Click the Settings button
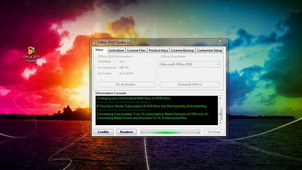Image resolution: width=302 pixels, height=170 pixels. pos(214,132)
